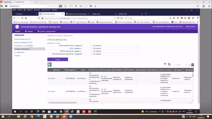212x119 pixels.
Task: Open AnyDesk keyboard icon in toolbar
Action: [81, 6]
